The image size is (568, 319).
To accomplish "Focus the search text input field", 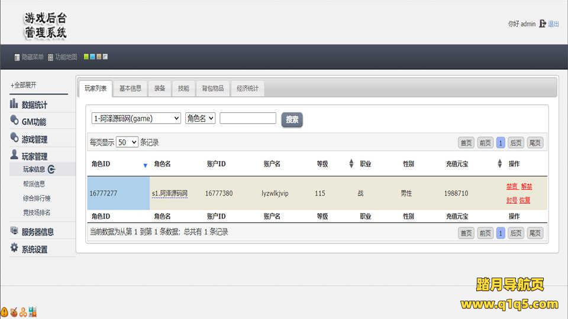I will click(248, 118).
